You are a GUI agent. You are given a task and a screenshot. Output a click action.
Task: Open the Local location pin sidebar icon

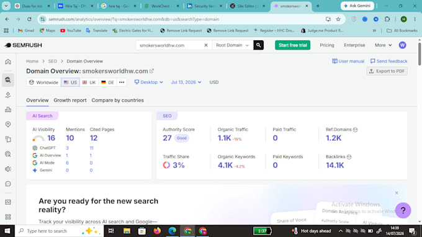(x=8, y=124)
